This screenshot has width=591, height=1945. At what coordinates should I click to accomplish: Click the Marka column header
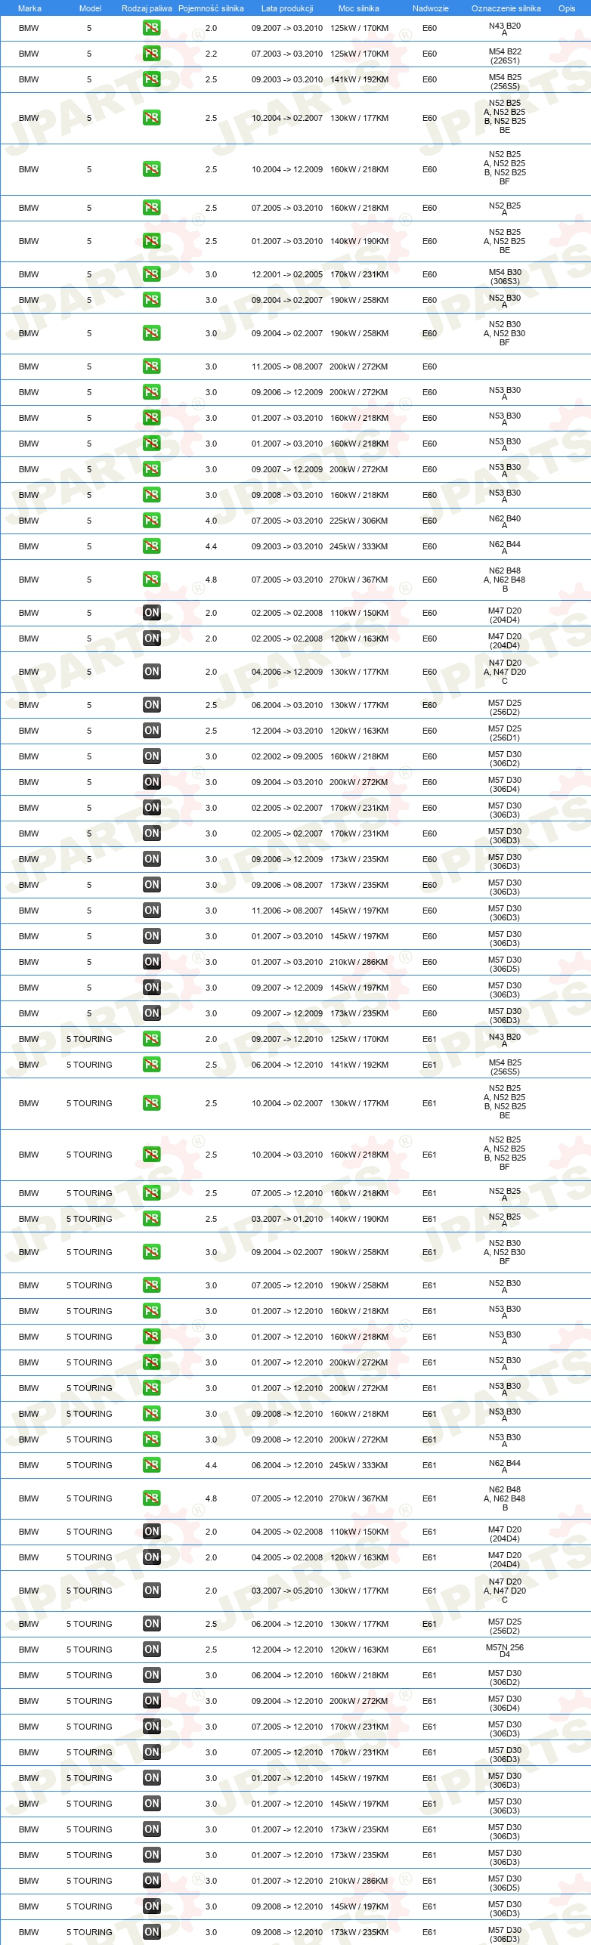[x=29, y=8]
